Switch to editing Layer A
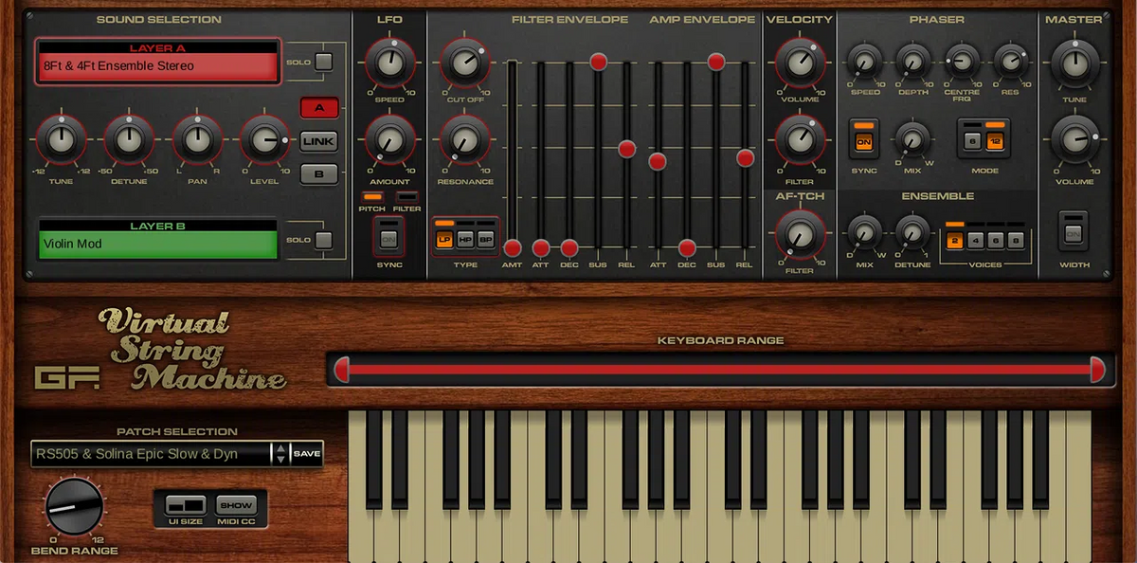This screenshot has width=1137, height=563. (x=319, y=107)
